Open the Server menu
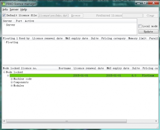 [x=14, y=9]
